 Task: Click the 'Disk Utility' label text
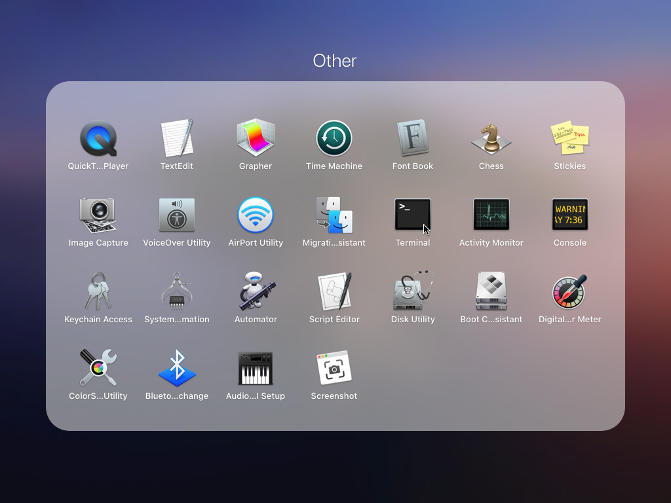(413, 319)
